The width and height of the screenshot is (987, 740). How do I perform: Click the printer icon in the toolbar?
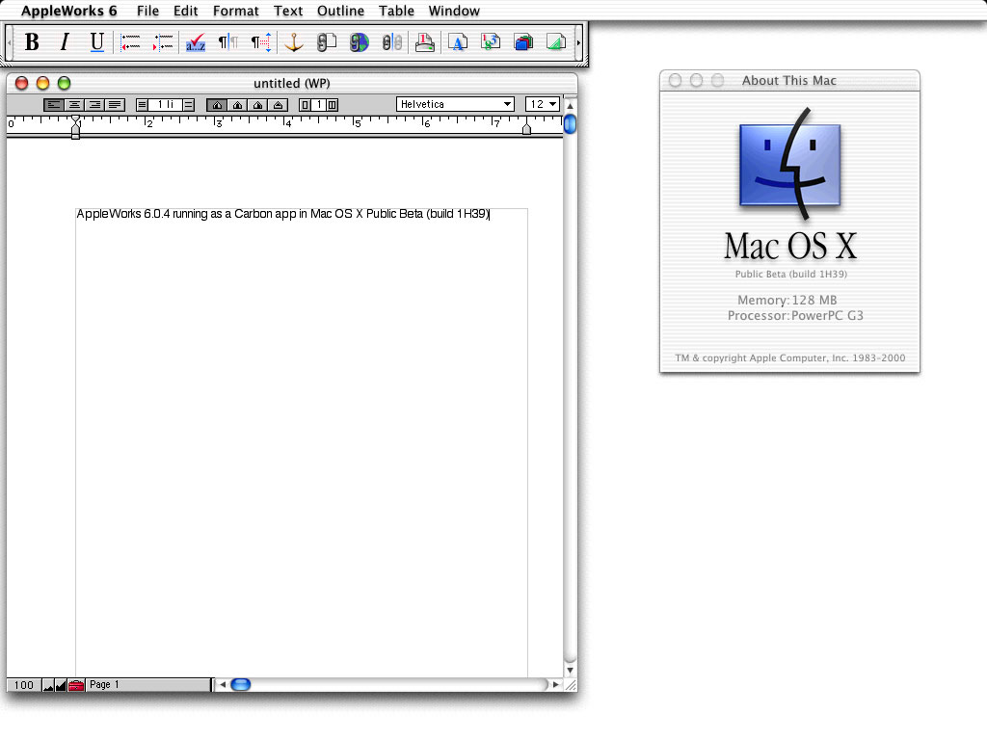pos(425,42)
